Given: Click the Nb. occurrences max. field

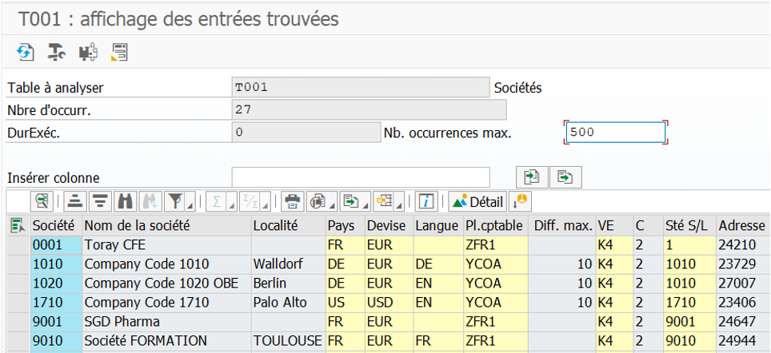Looking at the screenshot, I should coord(614,133).
